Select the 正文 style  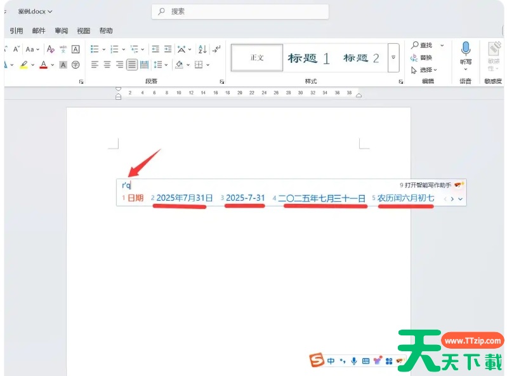click(257, 58)
